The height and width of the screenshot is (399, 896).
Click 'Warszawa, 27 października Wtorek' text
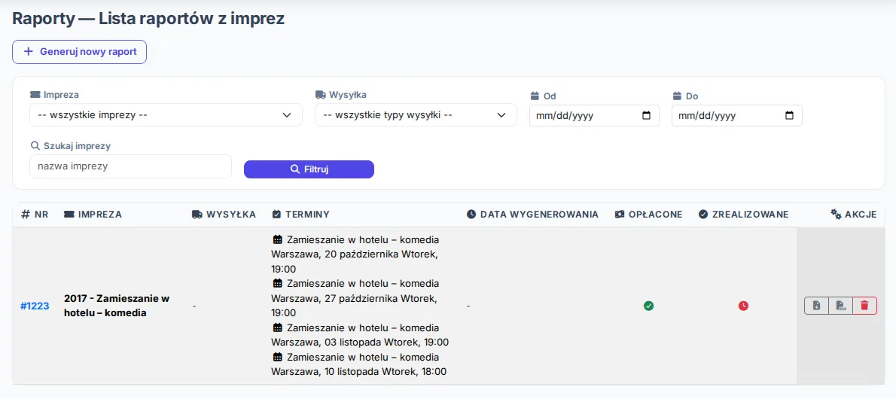point(355,298)
